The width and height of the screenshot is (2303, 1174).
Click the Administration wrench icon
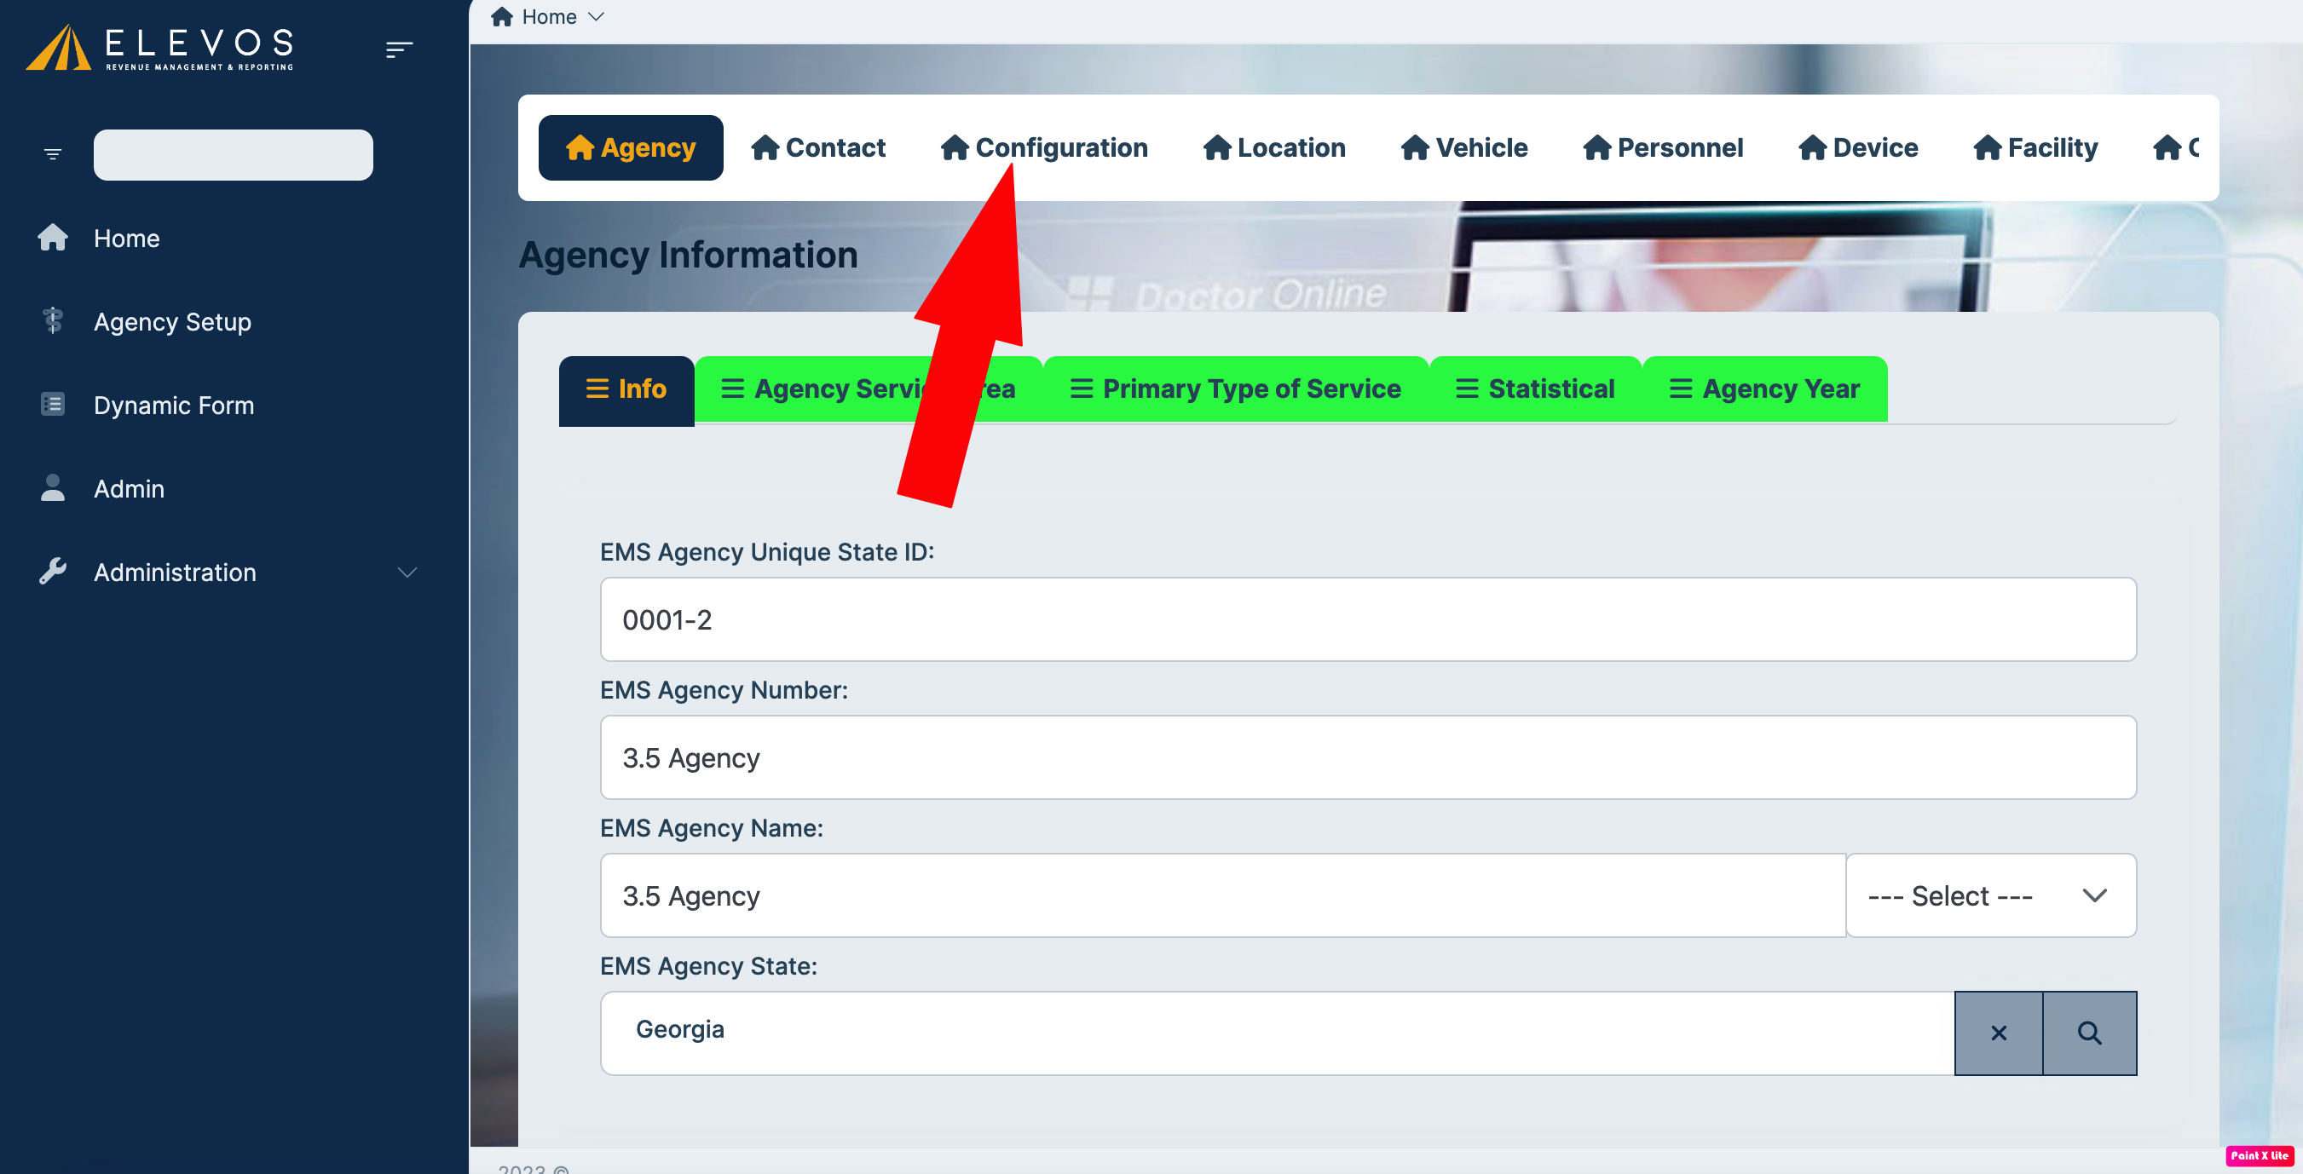coord(53,572)
